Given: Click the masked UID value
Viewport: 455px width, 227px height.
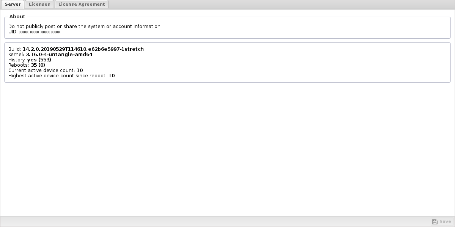Looking at the screenshot, I should [40, 32].
